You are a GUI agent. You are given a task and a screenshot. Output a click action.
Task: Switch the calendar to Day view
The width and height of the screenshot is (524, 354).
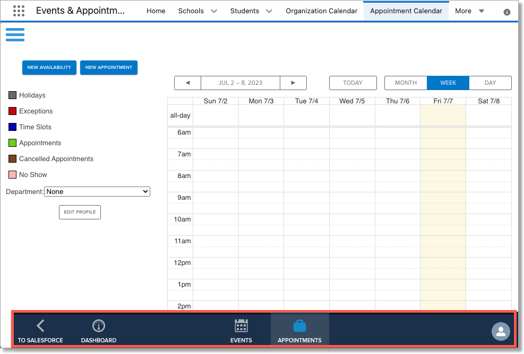click(489, 83)
